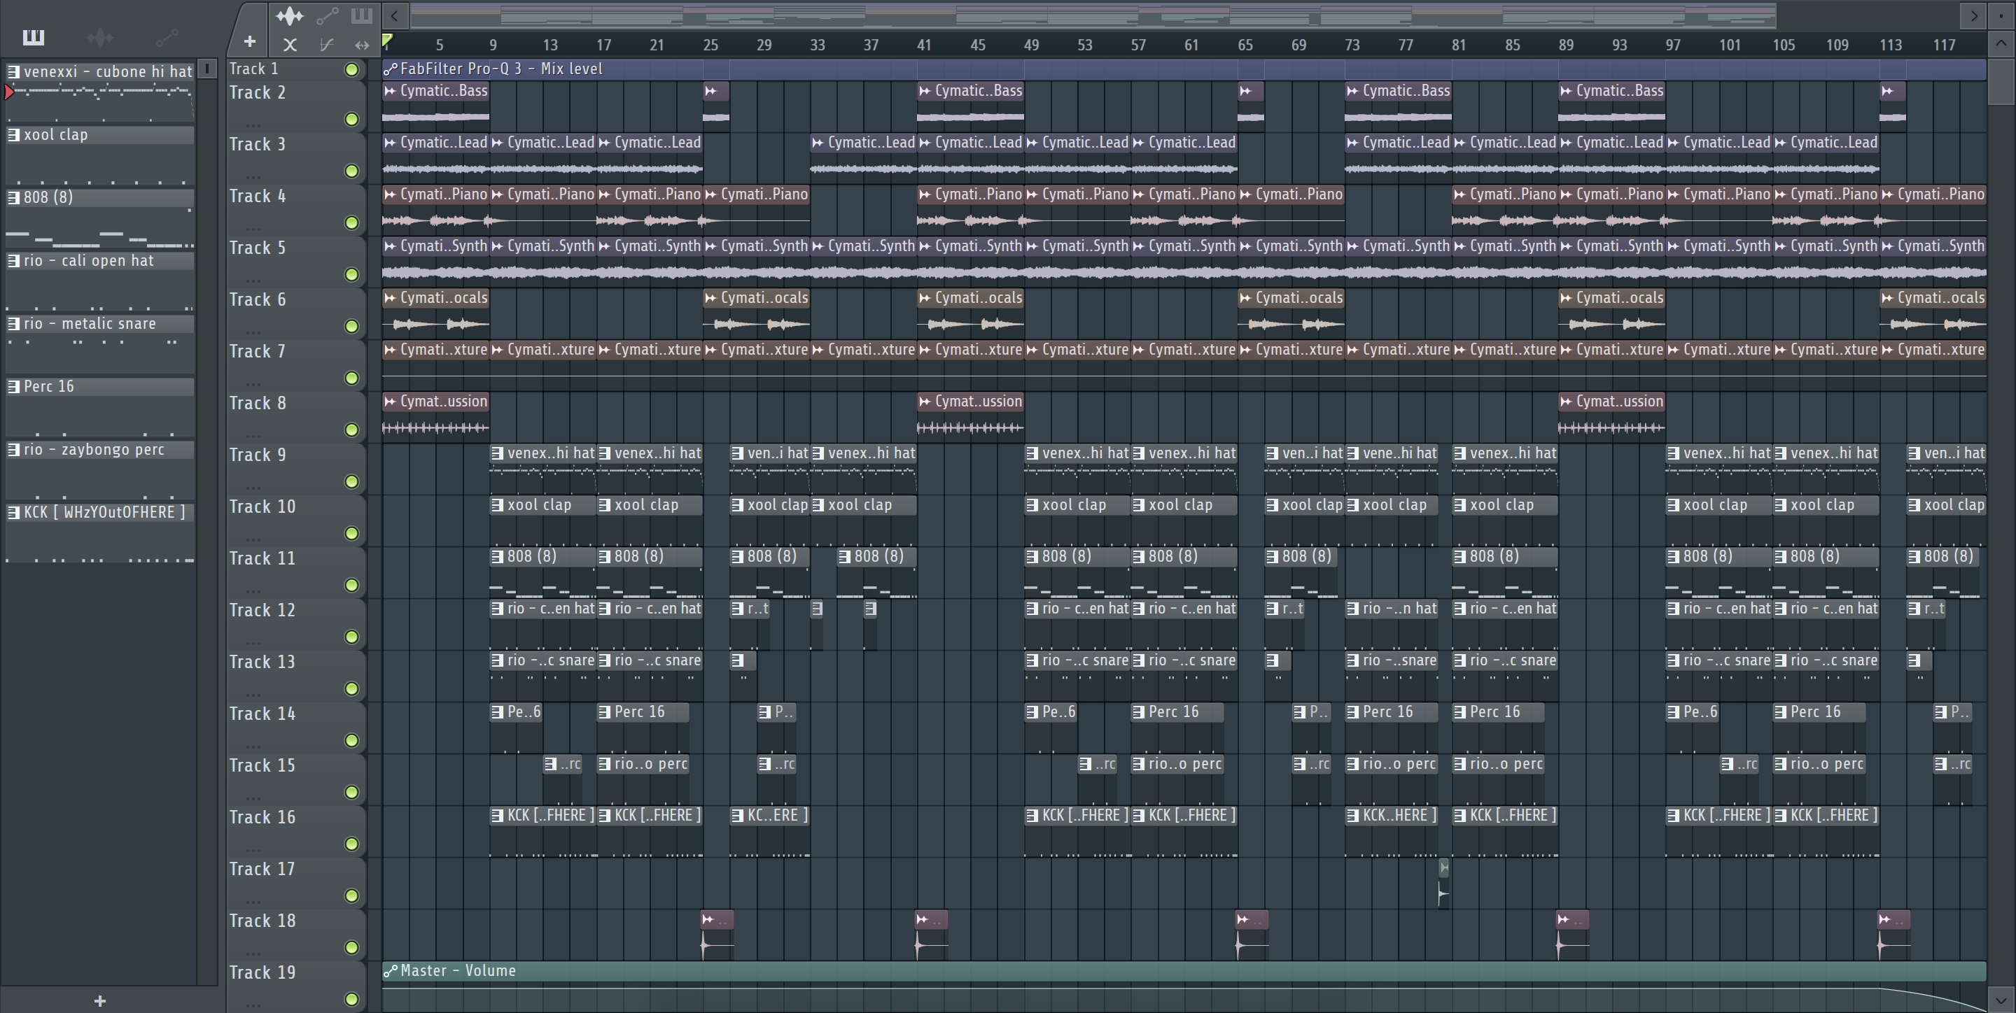This screenshot has width=2016, height=1013.
Task: Click the vertical scrollbar thumb on the right
Action: (2002, 80)
